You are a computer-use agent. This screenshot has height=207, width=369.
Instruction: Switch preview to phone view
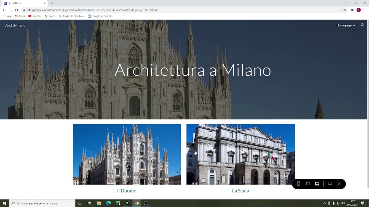tap(299, 184)
